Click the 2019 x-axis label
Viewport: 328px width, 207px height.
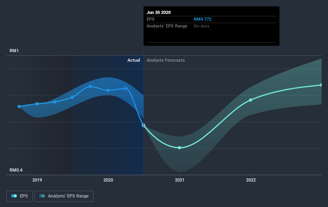point(37,180)
